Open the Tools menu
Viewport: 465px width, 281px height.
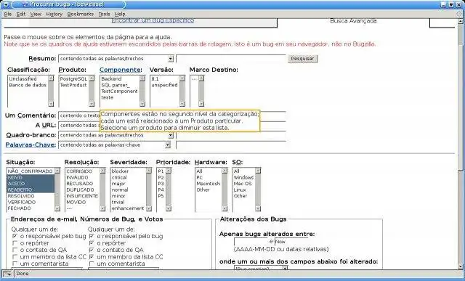pos(105,14)
